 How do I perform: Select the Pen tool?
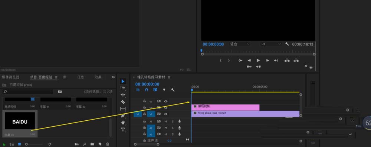coord(123,116)
